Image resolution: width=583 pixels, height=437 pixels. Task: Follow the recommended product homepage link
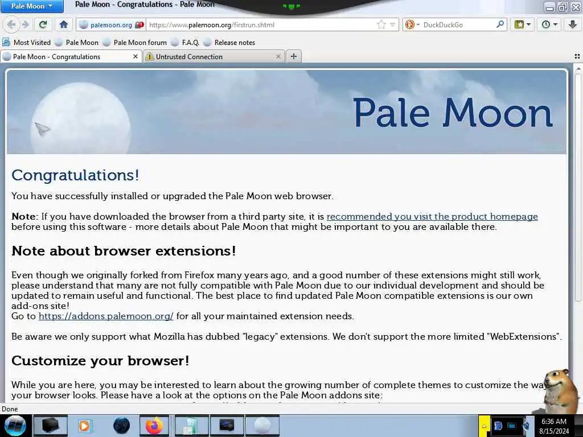tap(432, 216)
